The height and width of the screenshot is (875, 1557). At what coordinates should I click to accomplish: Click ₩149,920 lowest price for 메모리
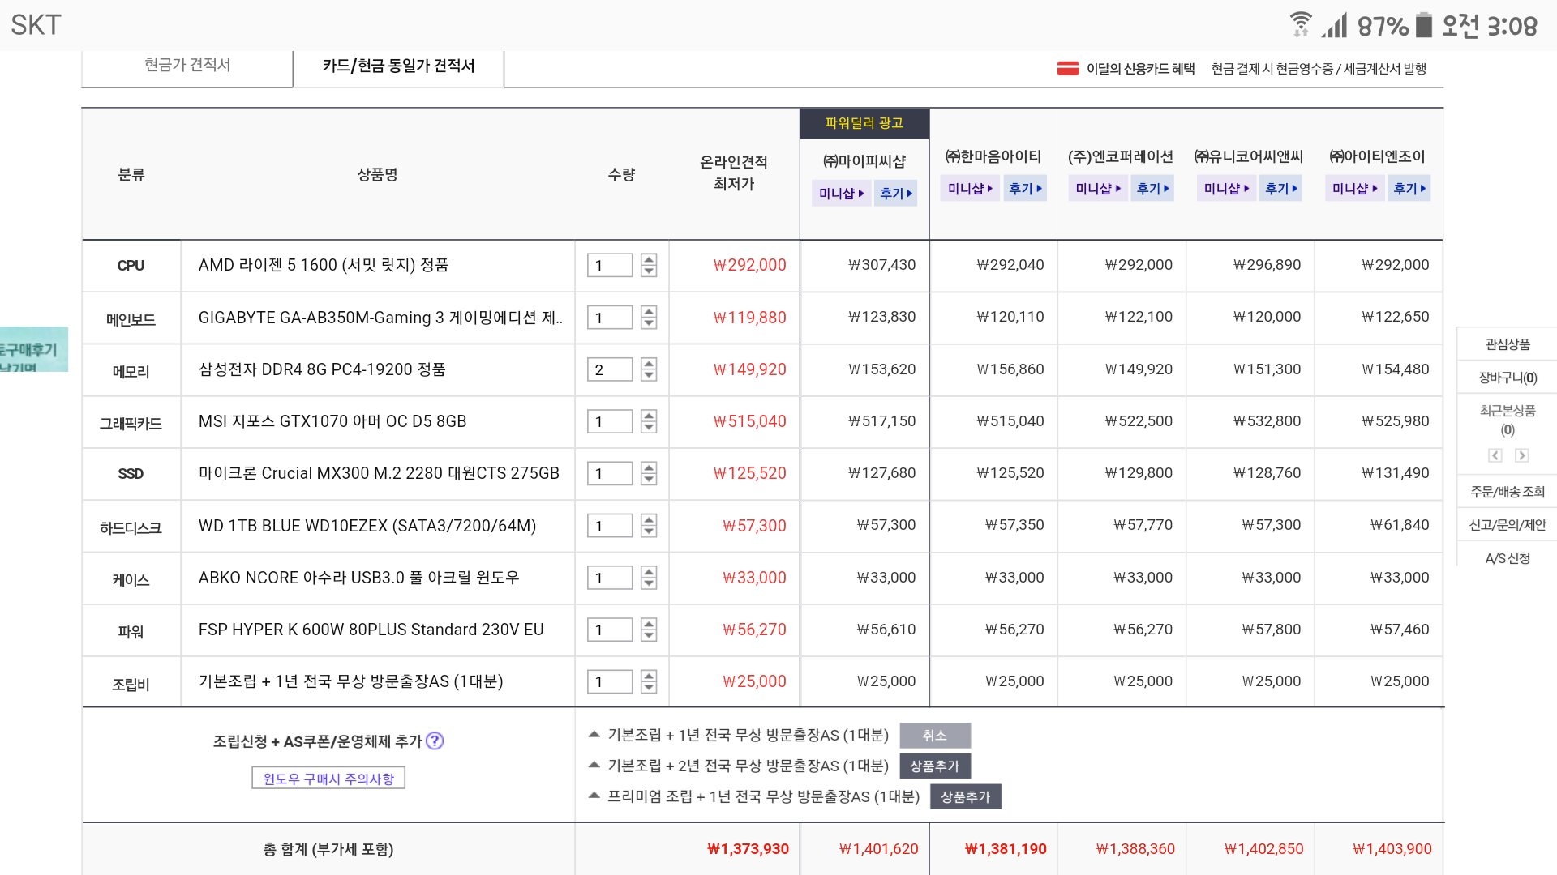pos(749,369)
